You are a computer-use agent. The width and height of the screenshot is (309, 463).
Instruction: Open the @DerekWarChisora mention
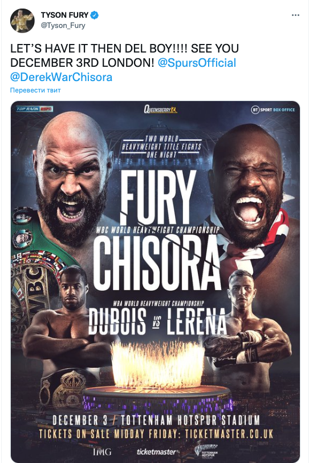(62, 77)
